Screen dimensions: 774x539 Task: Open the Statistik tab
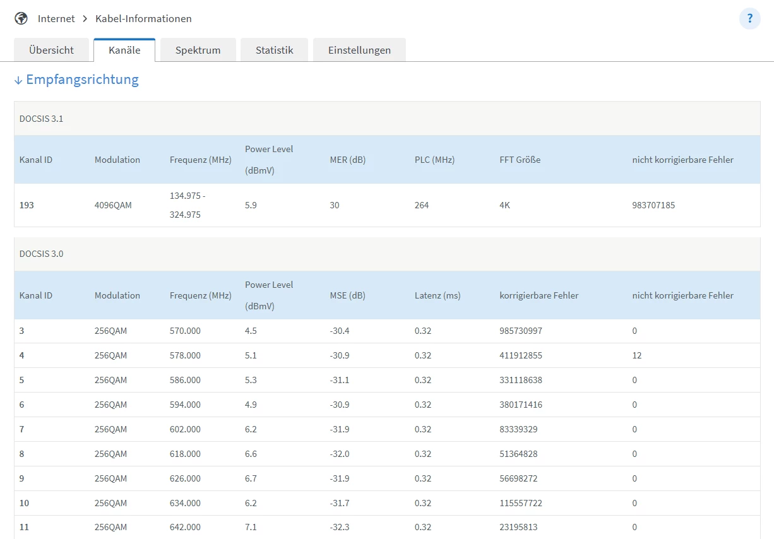coord(274,50)
